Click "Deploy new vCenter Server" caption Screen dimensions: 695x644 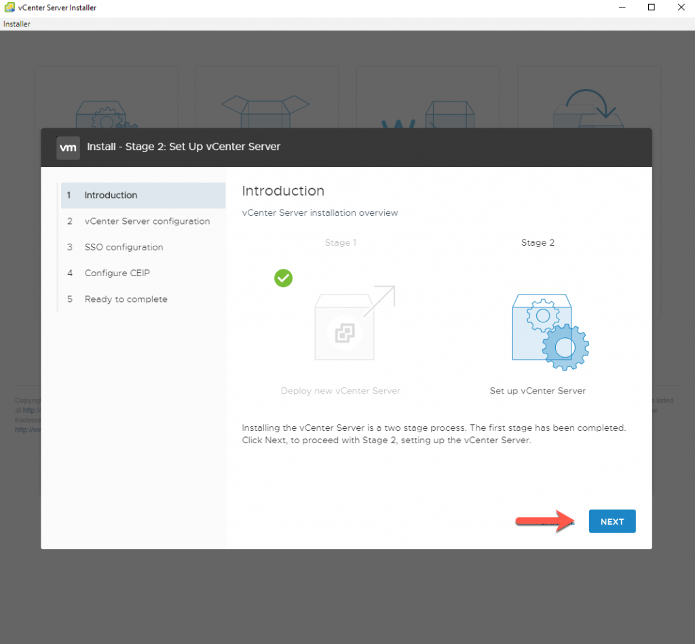[341, 391]
